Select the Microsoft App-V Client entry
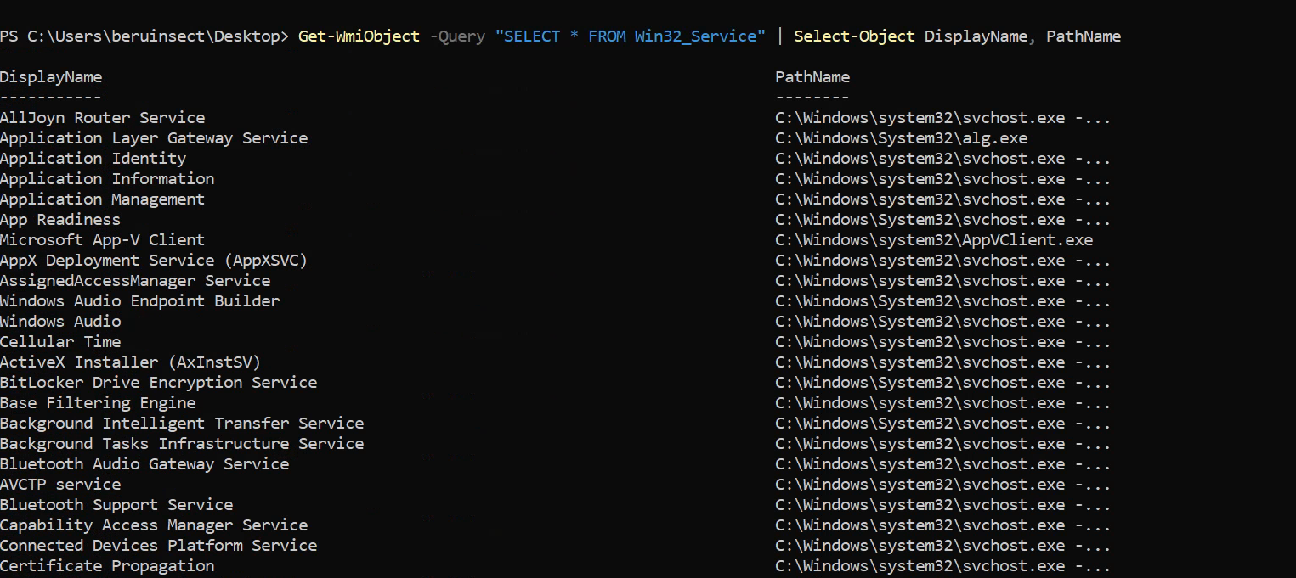 (x=102, y=240)
